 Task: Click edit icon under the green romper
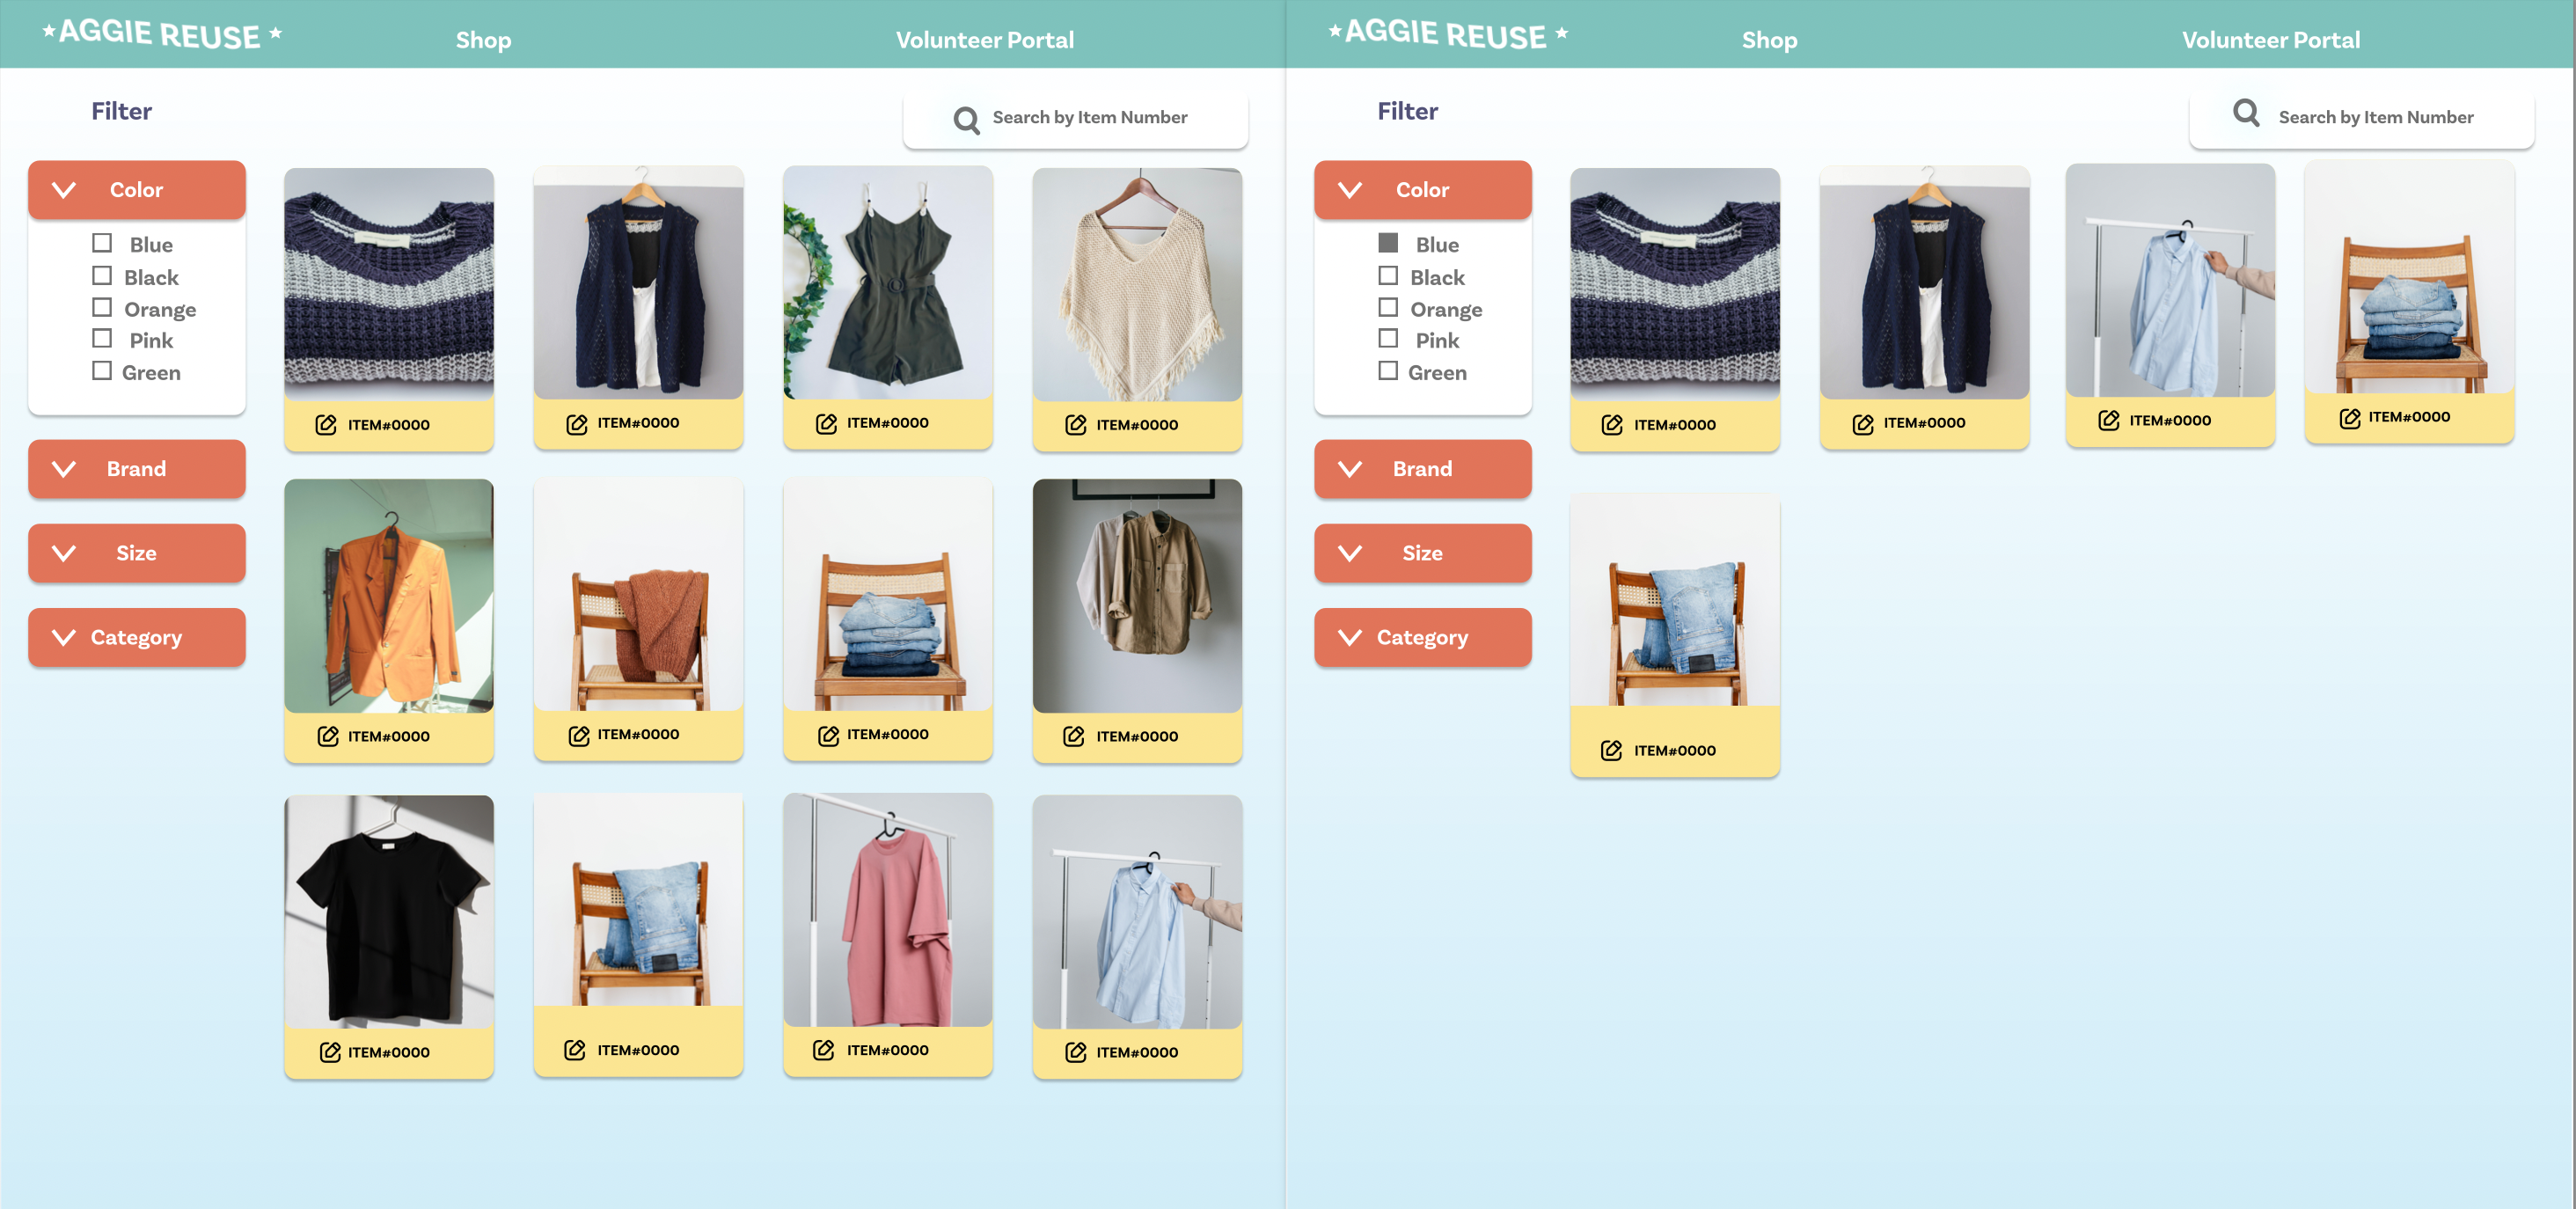click(x=826, y=423)
